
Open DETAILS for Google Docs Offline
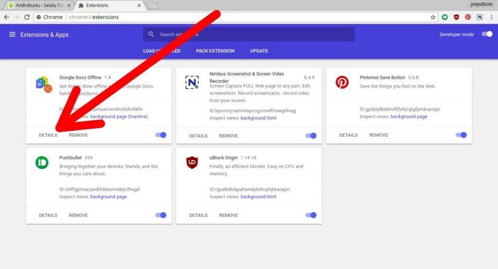[48, 135]
